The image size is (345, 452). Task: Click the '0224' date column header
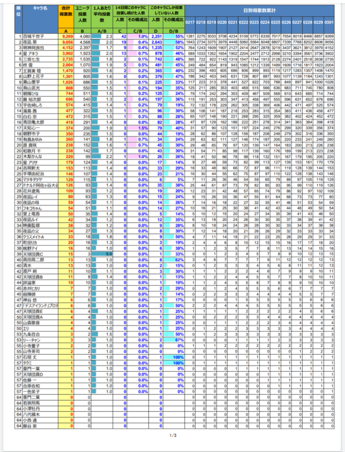(265, 22)
